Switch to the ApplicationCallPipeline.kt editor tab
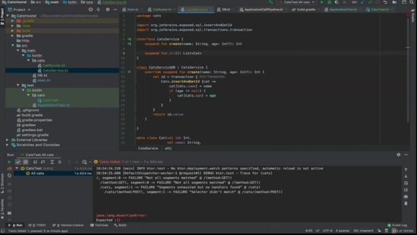 (263, 10)
